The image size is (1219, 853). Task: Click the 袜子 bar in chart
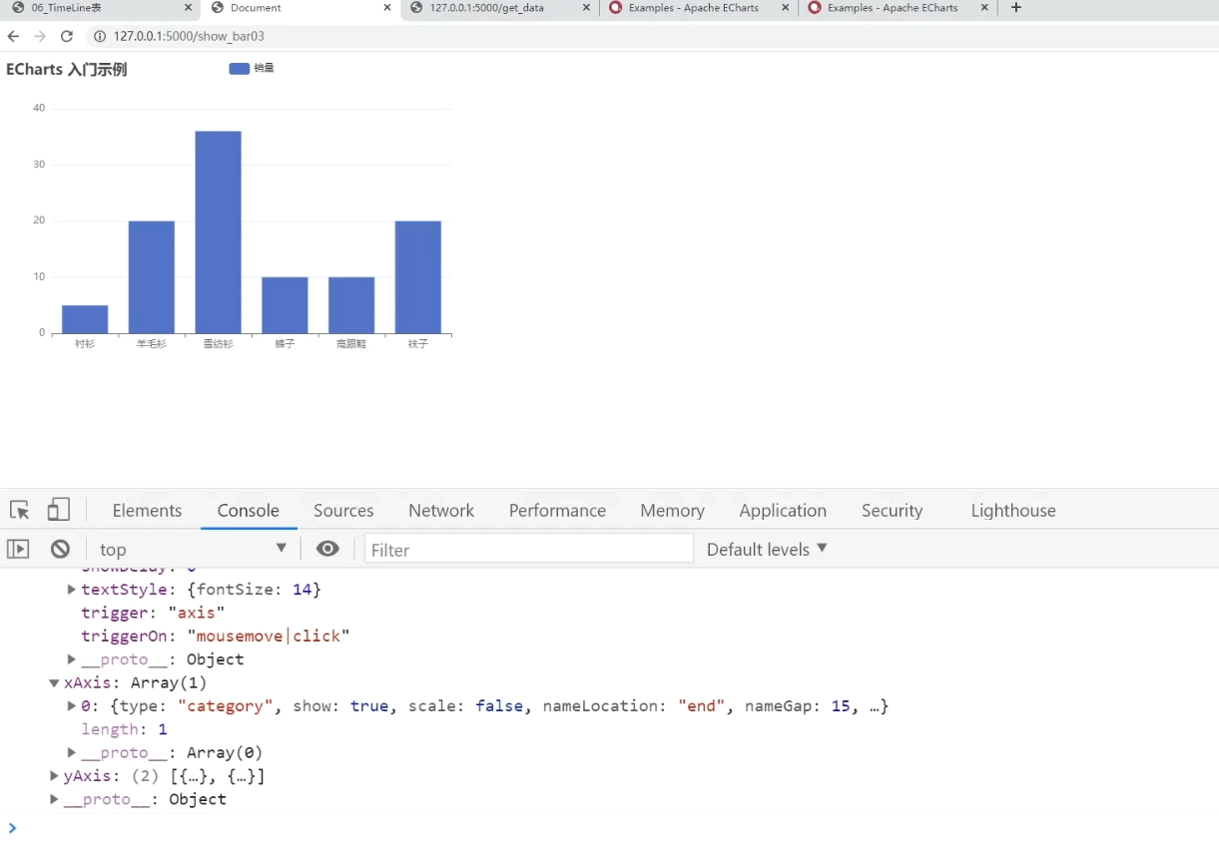point(418,277)
